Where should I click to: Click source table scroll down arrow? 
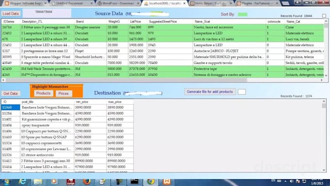(326, 75)
